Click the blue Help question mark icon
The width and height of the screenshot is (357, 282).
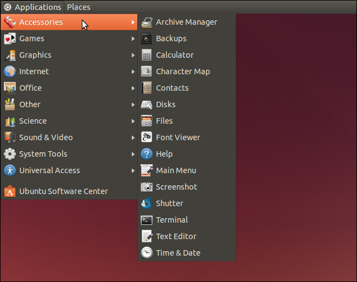pyautogui.click(x=147, y=154)
